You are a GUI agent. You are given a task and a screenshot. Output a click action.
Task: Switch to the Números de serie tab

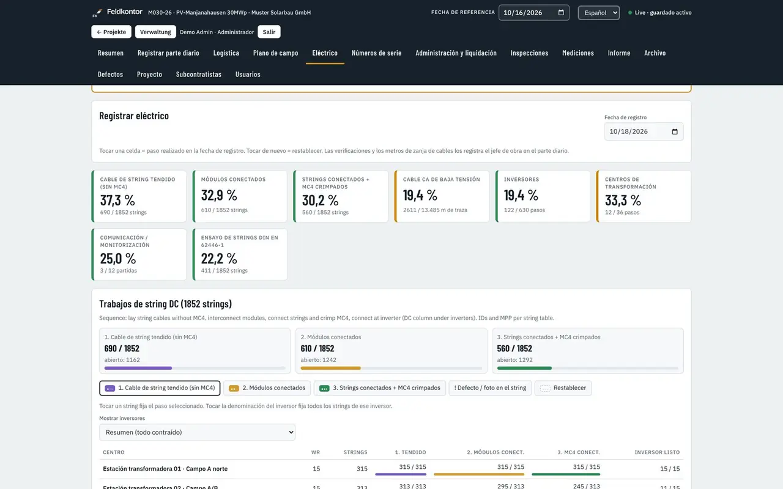tap(377, 53)
